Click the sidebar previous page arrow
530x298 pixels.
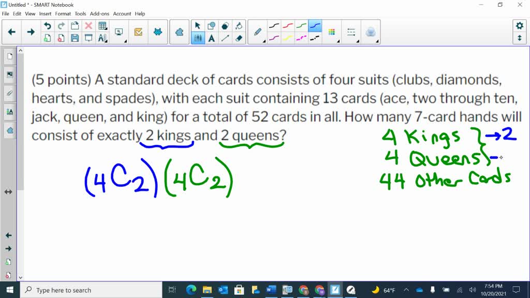click(8, 235)
